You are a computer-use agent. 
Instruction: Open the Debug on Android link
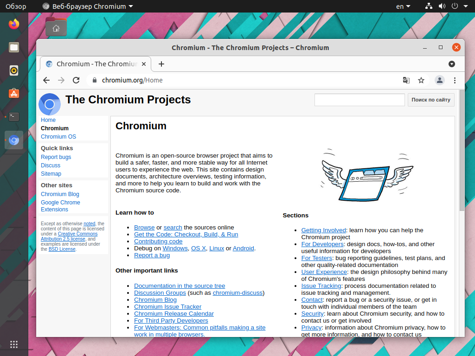click(x=243, y=248)
